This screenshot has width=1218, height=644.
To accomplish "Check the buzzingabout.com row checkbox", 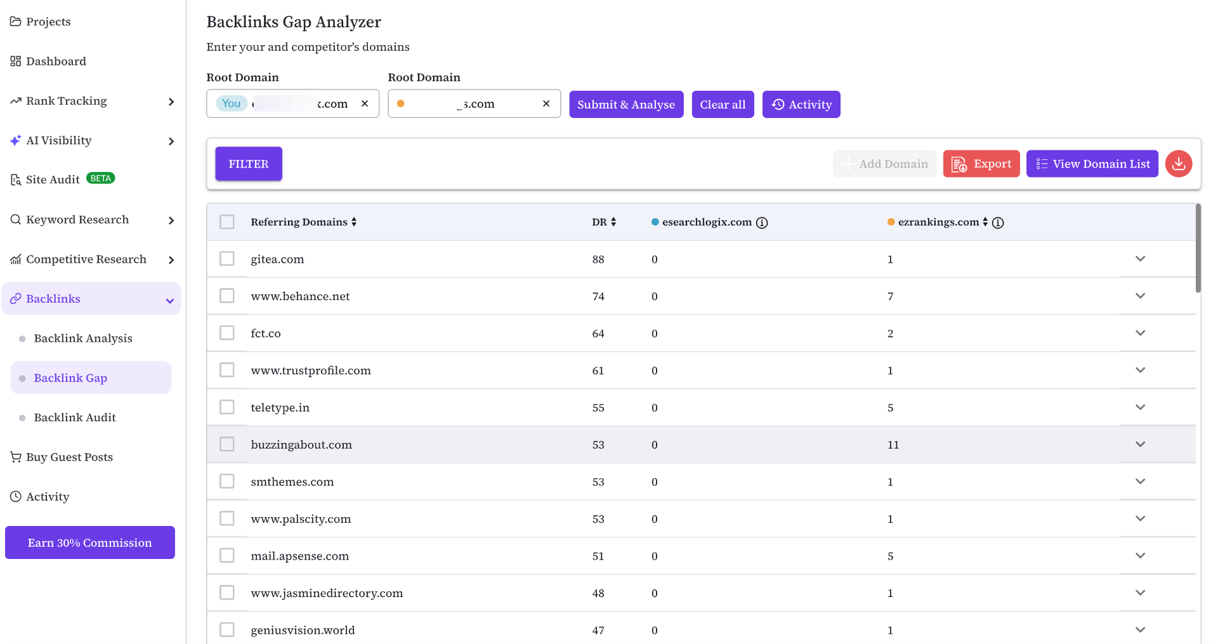I will 227,444.
